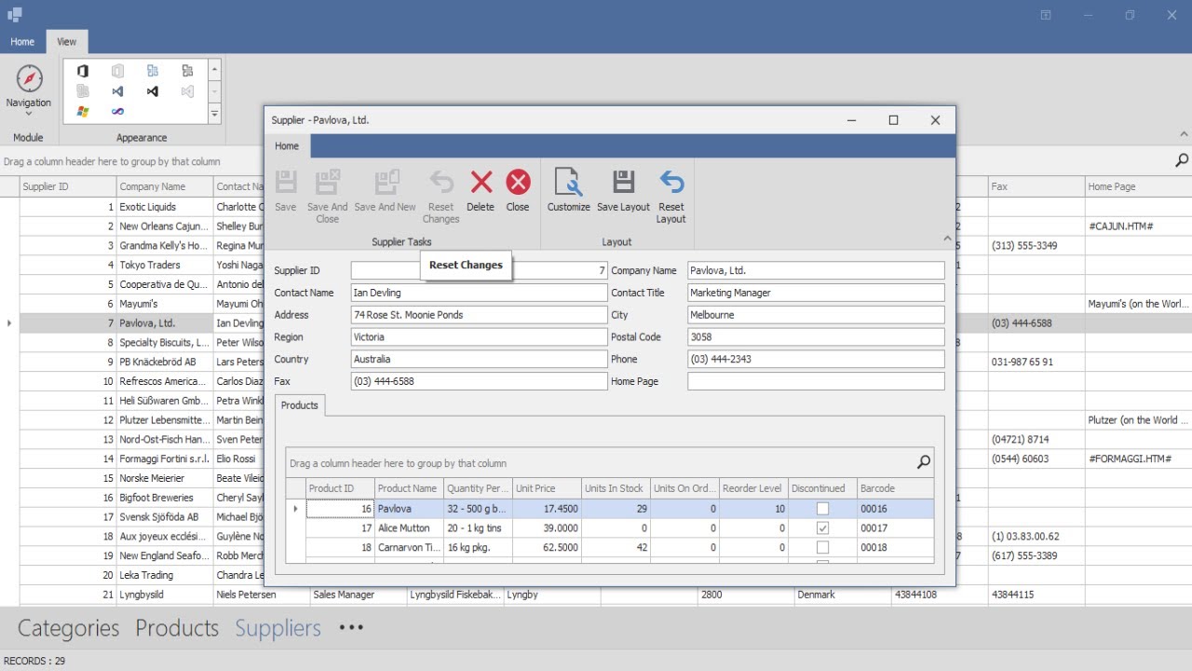Click the #CAJUN.HTM# home page cell
Viewport: 1192px width, 671px height.
[1138, 226]
